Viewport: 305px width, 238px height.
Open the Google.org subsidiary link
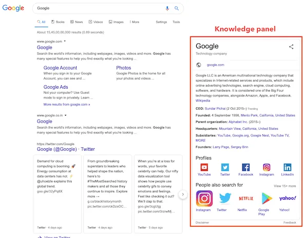240,135
